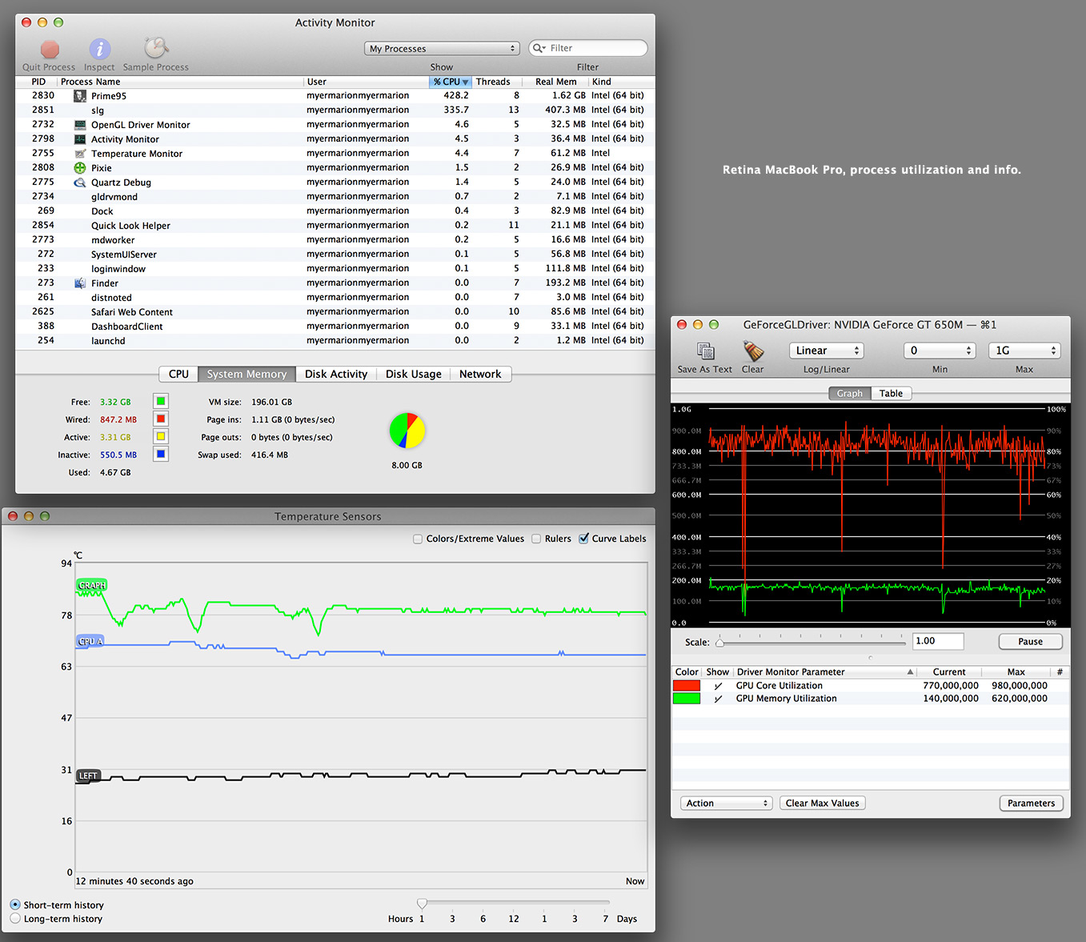Switch to the Disk Activity tab
The width and height of the screenshot is (1086, 942).
335,375
